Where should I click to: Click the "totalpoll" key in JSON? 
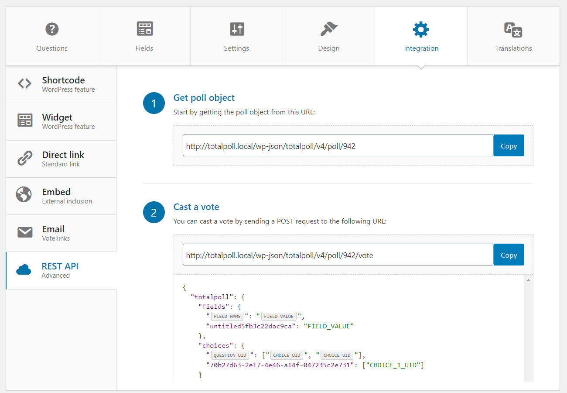pyautogui.click(x=212, y=297)
